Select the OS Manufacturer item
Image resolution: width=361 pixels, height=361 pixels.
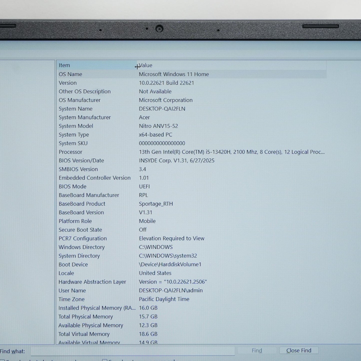tap(80, 100)
